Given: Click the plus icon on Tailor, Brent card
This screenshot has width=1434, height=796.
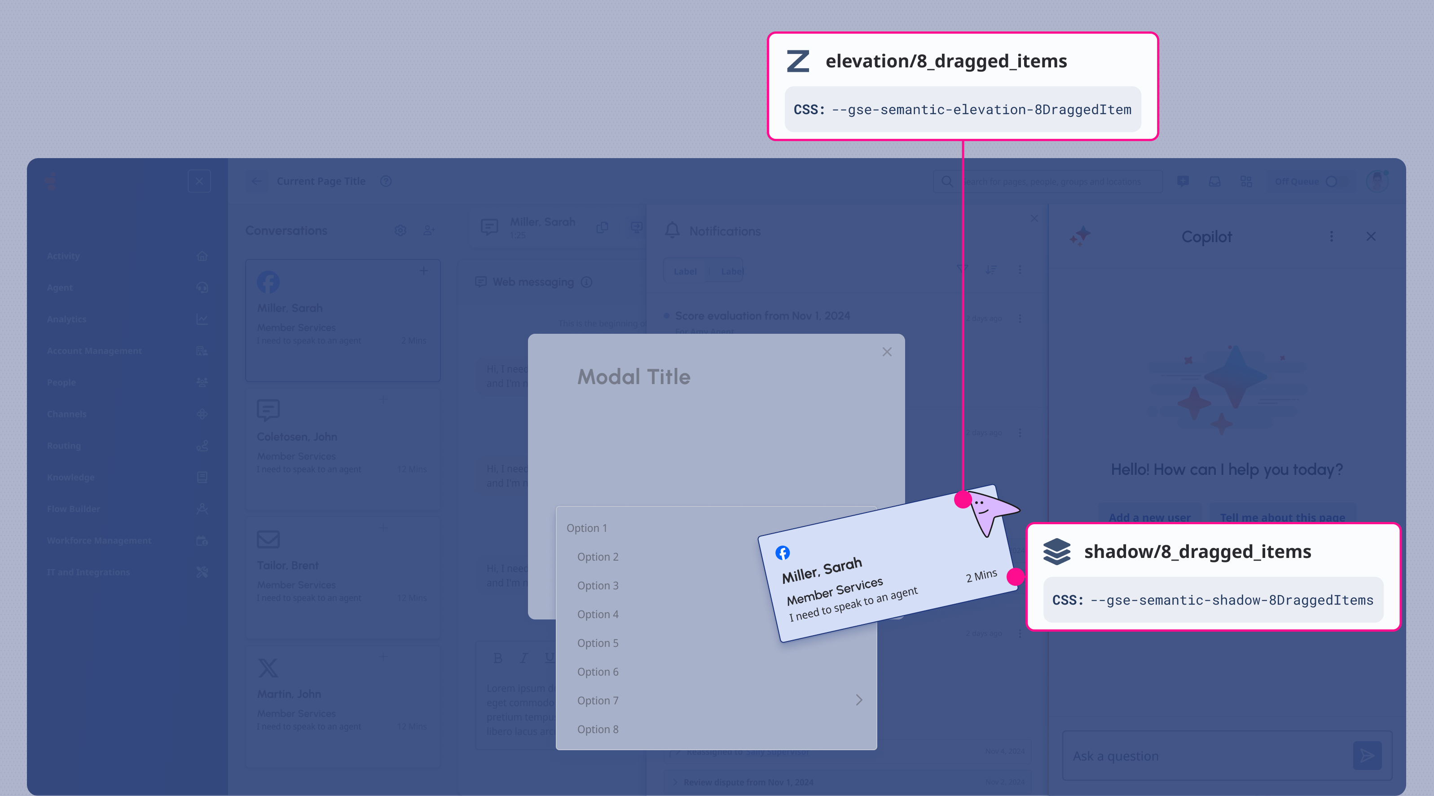Looking at the screenshot, I should click(x=383, y=528).
